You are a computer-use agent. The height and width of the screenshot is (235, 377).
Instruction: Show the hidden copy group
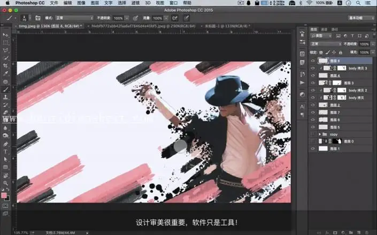point(313,135)
